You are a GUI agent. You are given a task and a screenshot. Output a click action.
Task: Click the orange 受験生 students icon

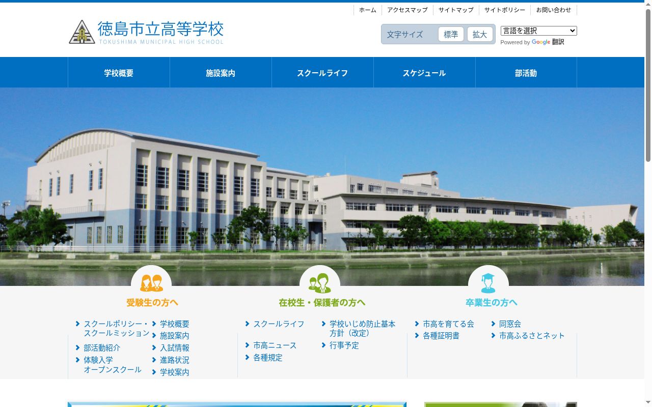click(151, 283)
